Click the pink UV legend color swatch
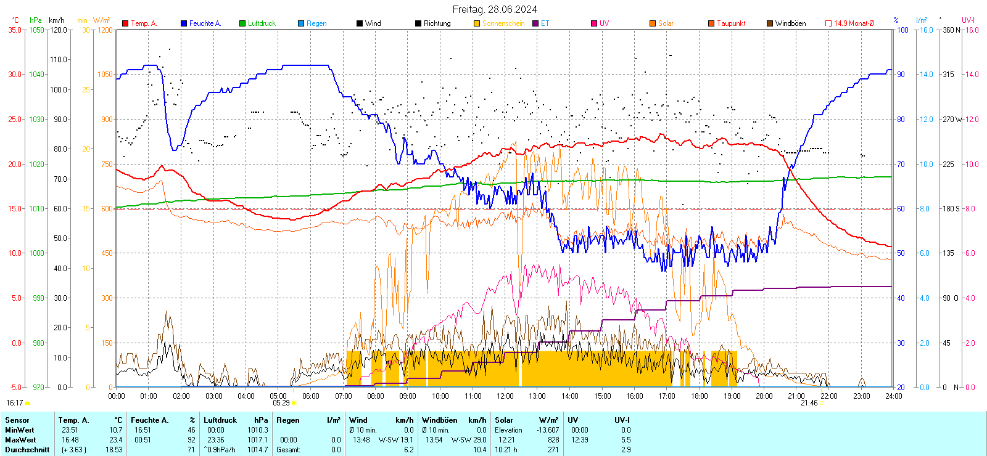987x456 pixels. click(x=594, y=23)
